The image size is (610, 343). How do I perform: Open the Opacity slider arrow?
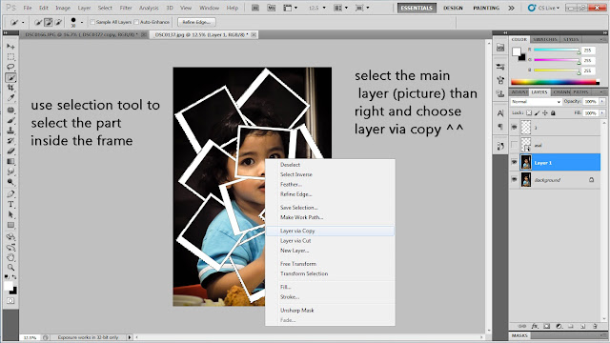(601, 102)
